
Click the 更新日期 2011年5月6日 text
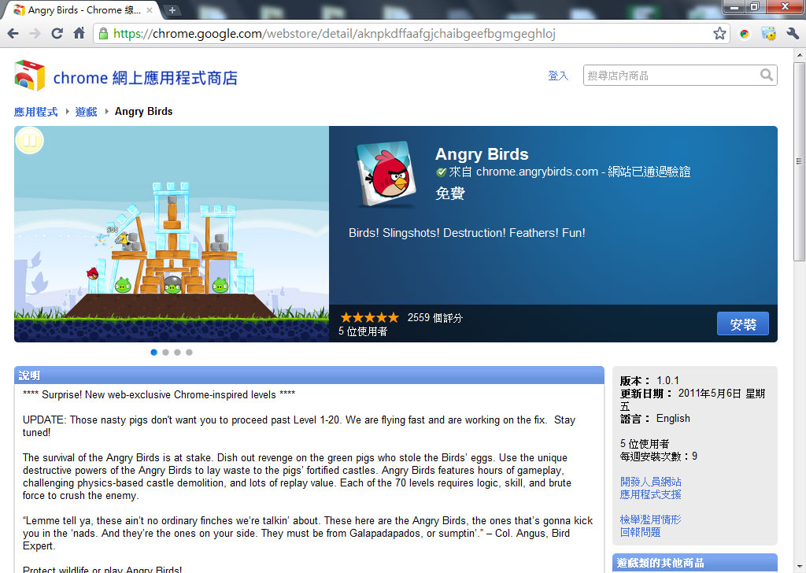click(x=693, y=400)
